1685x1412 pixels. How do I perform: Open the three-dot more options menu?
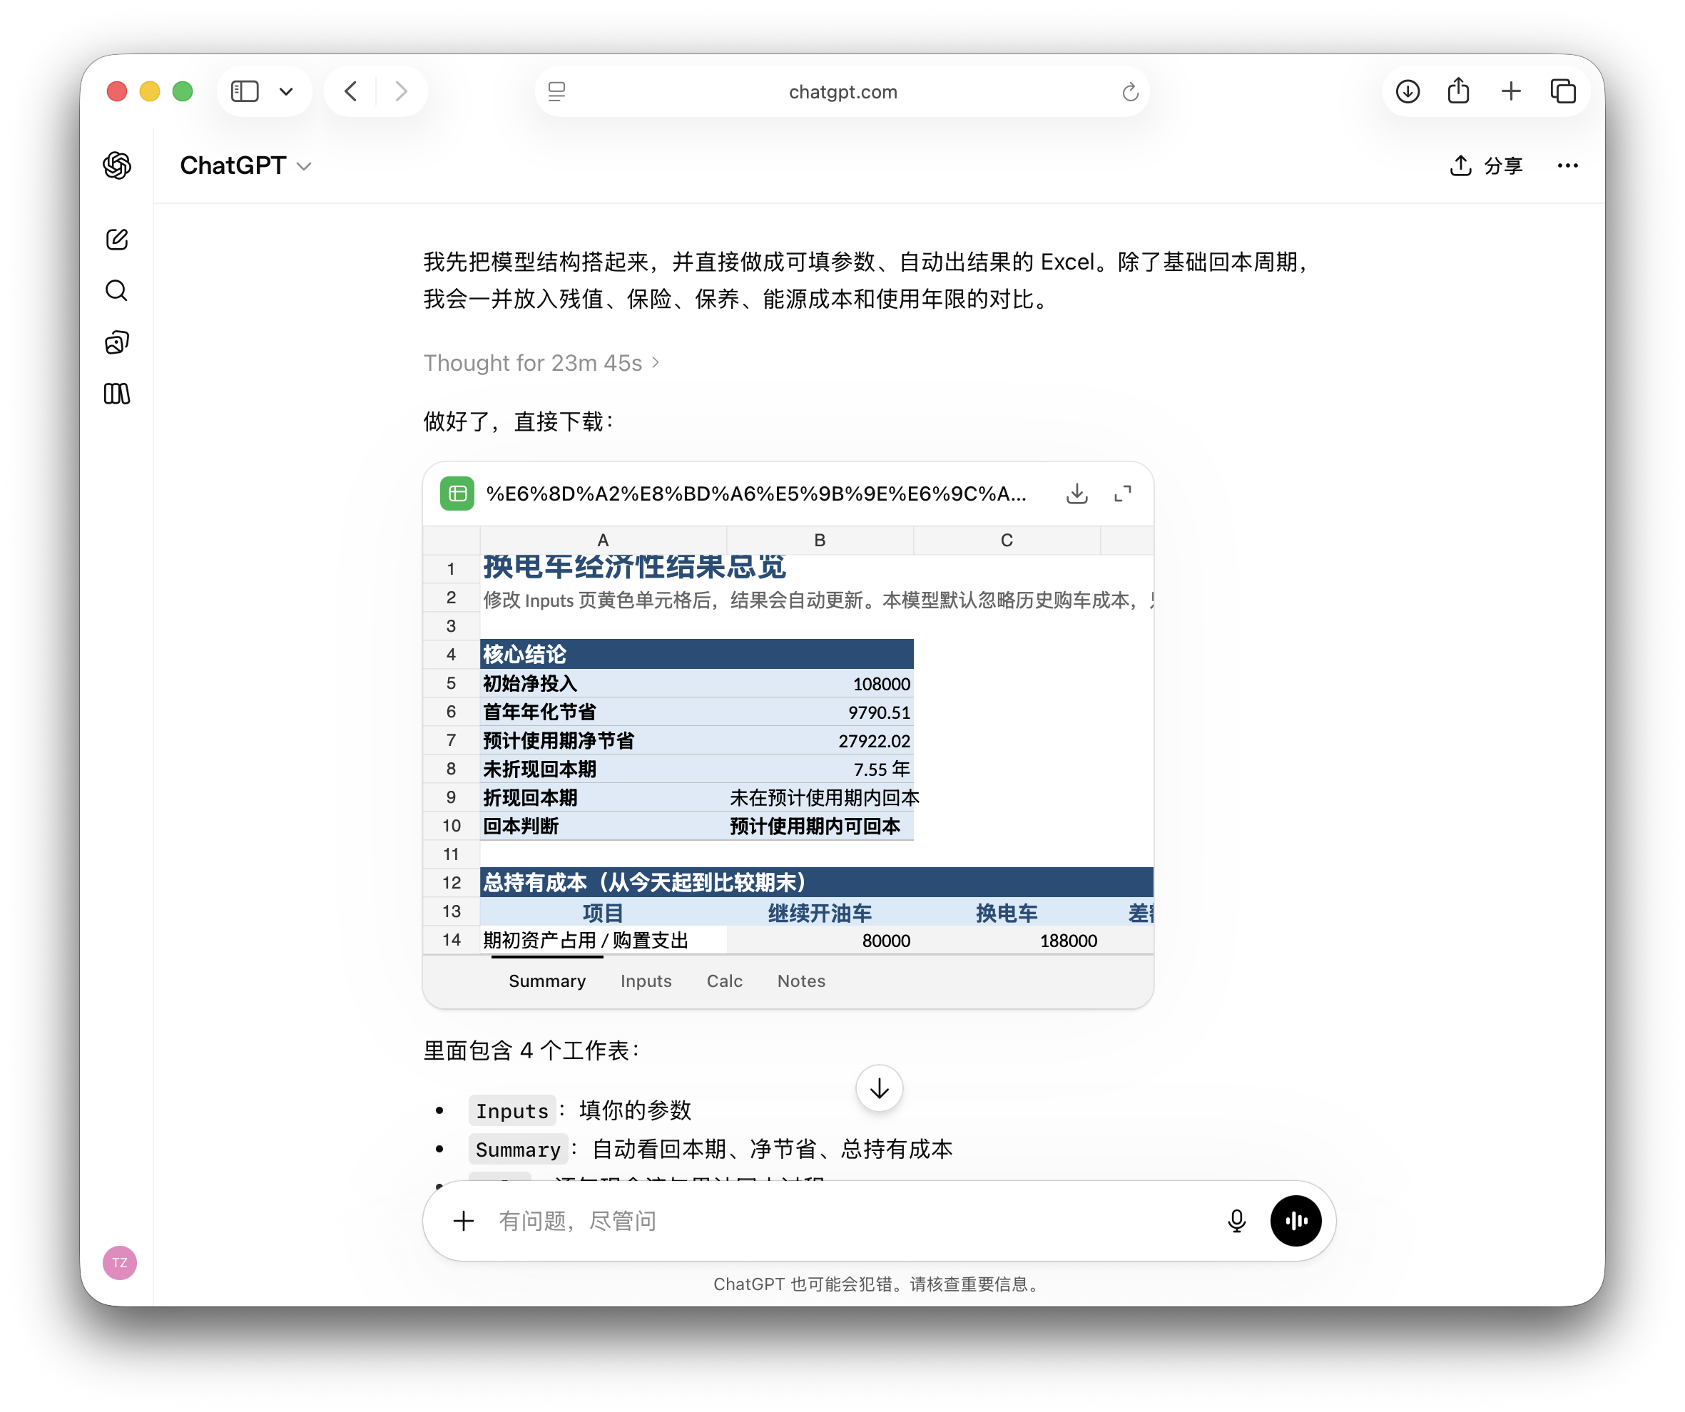(1567, 165)
